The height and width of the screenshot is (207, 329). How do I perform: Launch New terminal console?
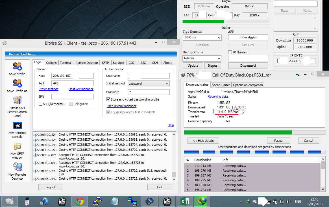pos(18,125)
